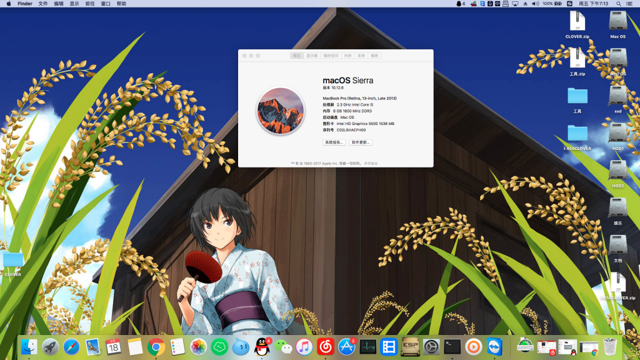Image resolution: width=640 pixels, height=360 pixels.
Task: Open Spotlight search in the menu bar
Action: [x=619, y=4]
